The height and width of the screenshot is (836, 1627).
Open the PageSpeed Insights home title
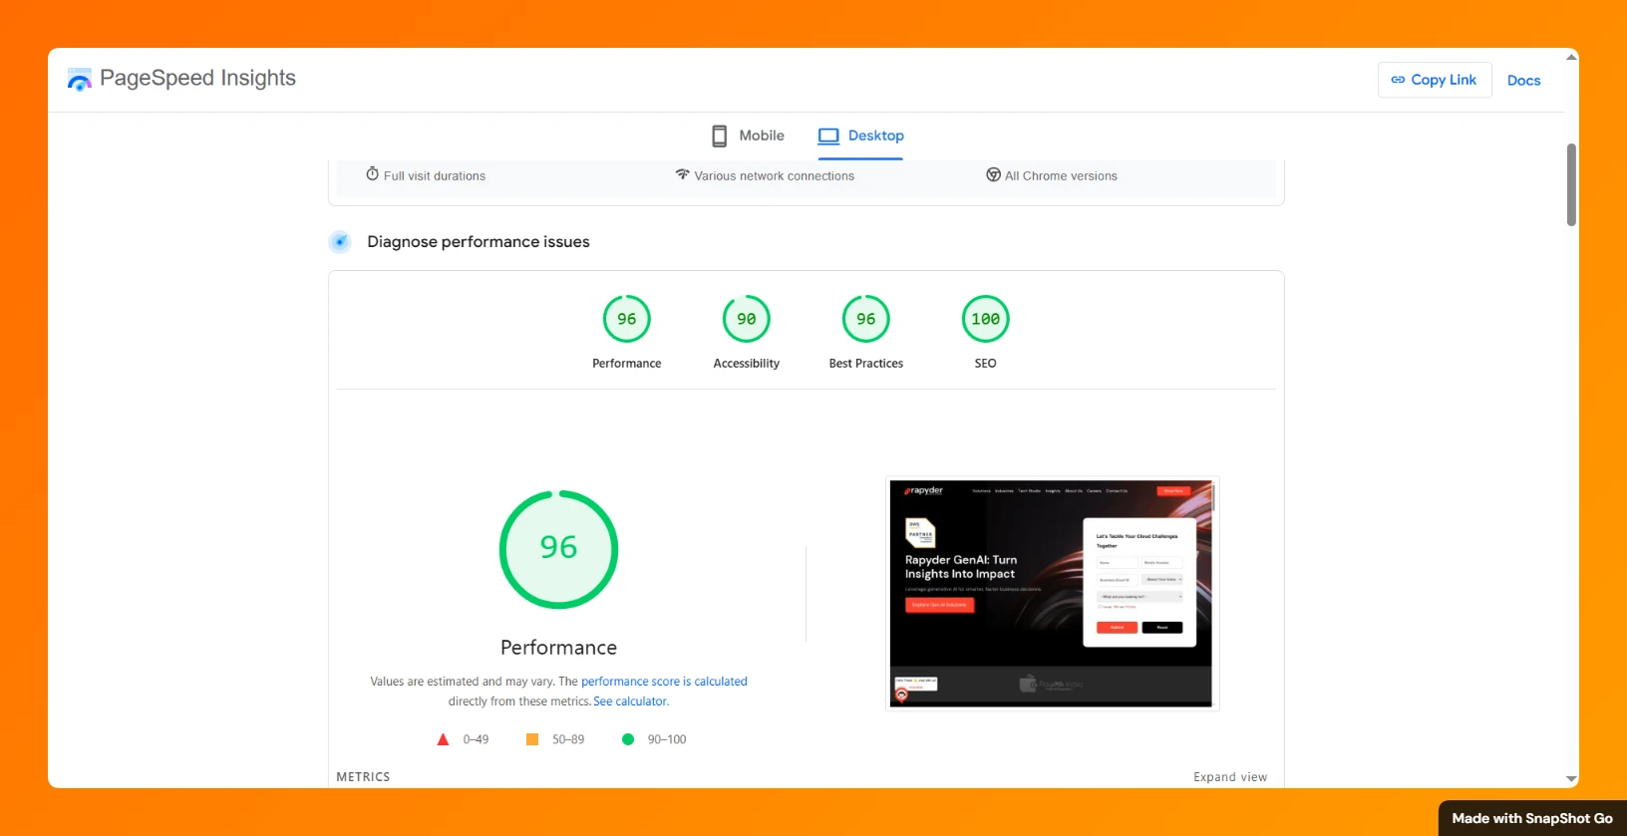(197, 78)
